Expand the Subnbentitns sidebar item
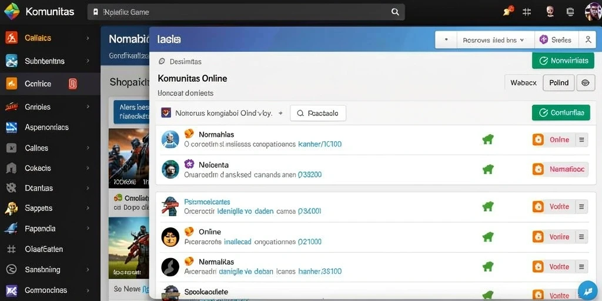This screenshot has width=602, height=301. (x=88, y=61)
